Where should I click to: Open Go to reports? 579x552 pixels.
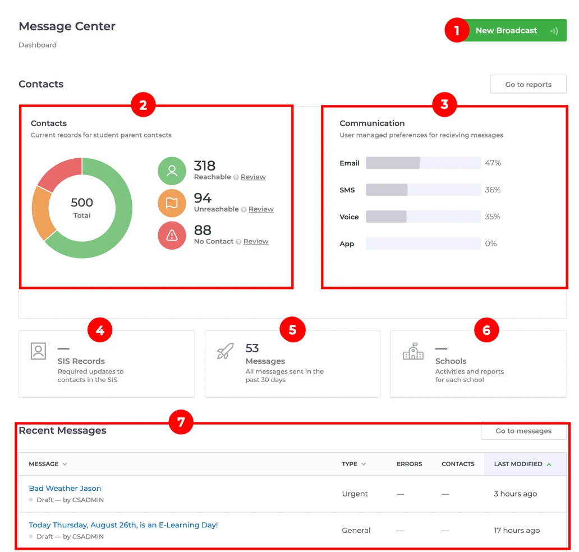528,84
